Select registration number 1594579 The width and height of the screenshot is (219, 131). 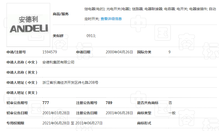pyautogui.click(x=50, y=52)
